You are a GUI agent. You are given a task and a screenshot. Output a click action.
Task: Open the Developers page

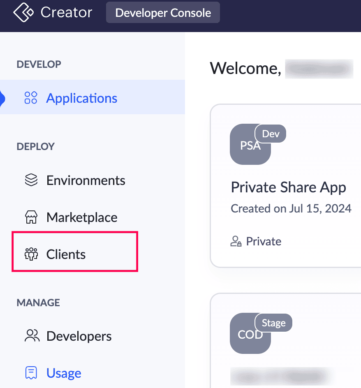79,336
